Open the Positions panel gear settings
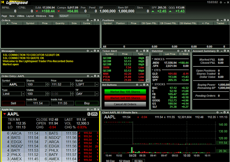 (x=218, y=20)
